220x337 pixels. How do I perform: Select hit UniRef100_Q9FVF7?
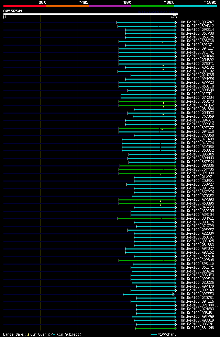[197, 230]
